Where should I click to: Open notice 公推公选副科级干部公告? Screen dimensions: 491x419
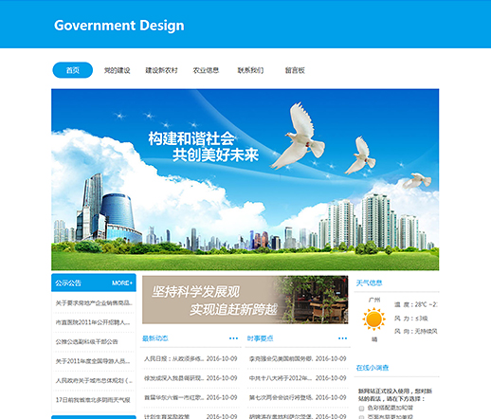point(86,341)
